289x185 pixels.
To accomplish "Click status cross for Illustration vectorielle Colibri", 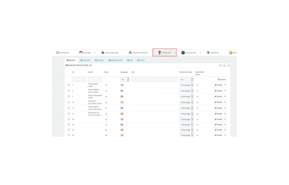I will point(106,102).
